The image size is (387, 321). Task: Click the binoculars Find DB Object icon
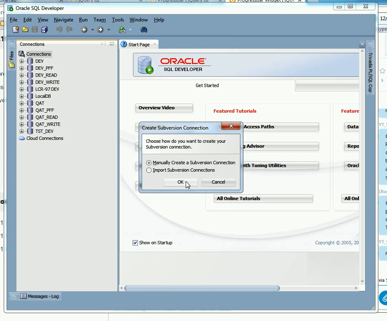tap(144, 30)
